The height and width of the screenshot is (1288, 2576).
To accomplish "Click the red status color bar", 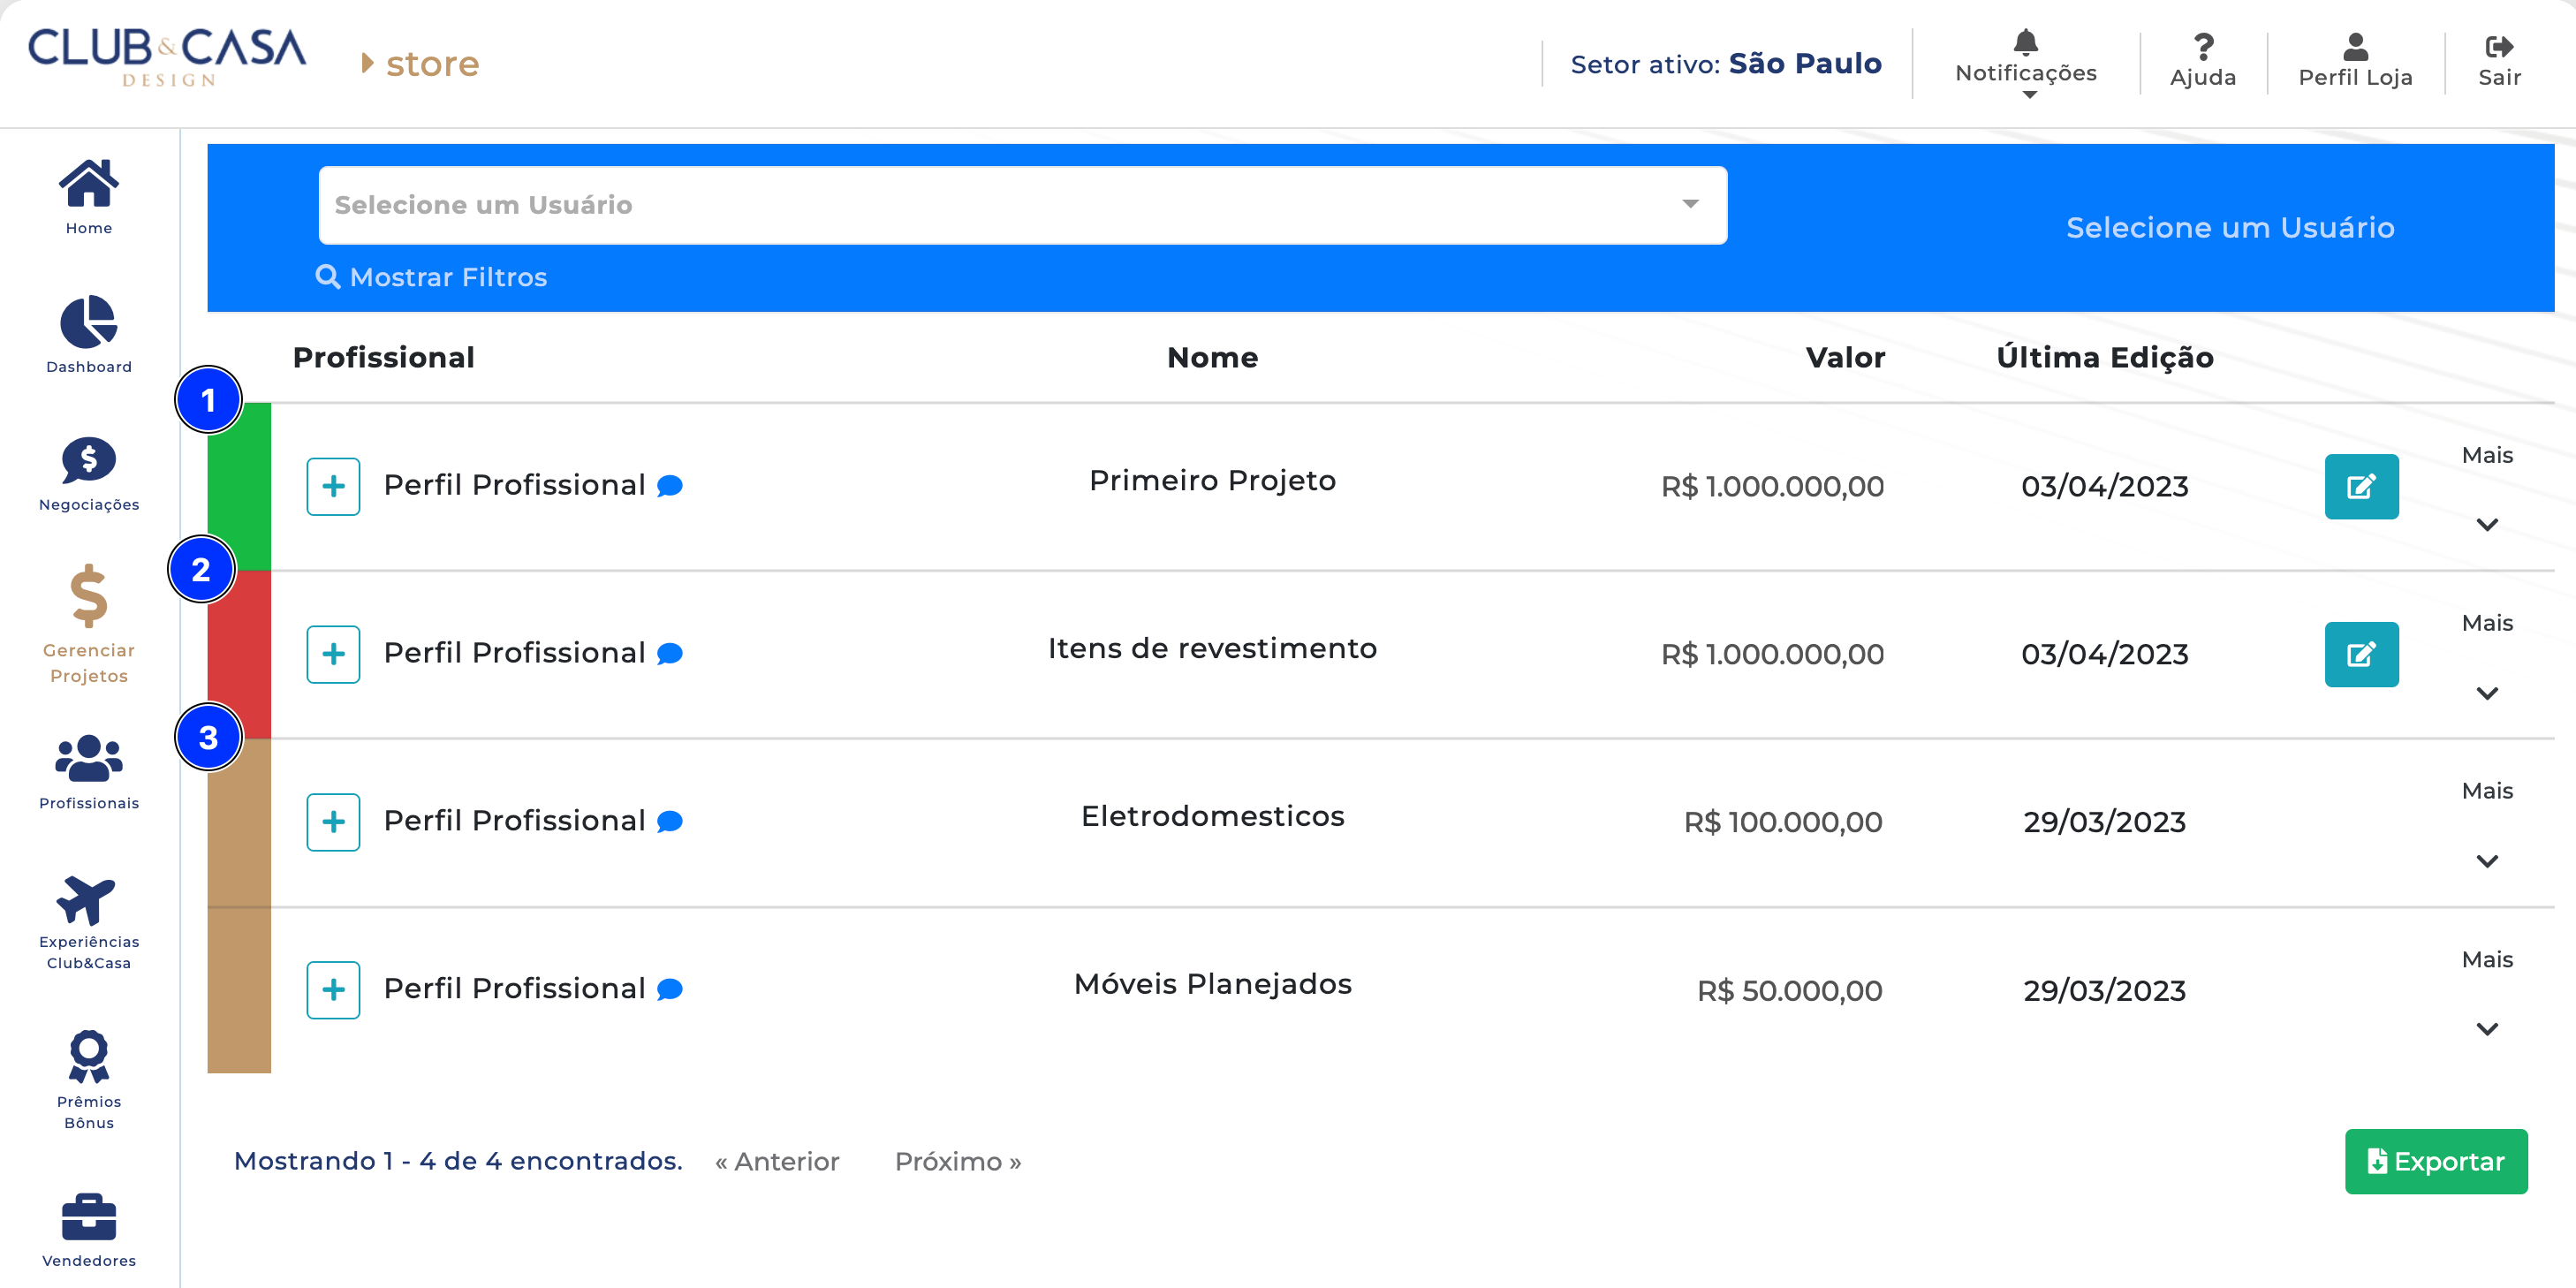I will pyautogui.click(x=239, y=655).
